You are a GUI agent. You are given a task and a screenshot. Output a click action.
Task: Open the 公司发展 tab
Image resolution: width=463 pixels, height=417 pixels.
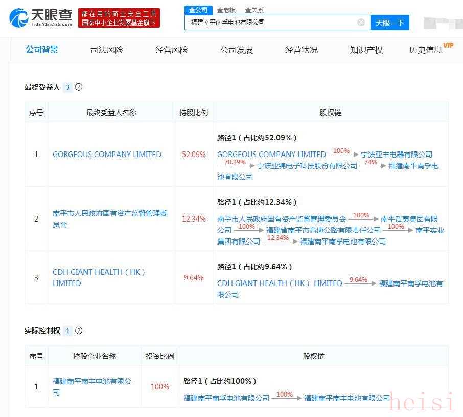[237, 50]
